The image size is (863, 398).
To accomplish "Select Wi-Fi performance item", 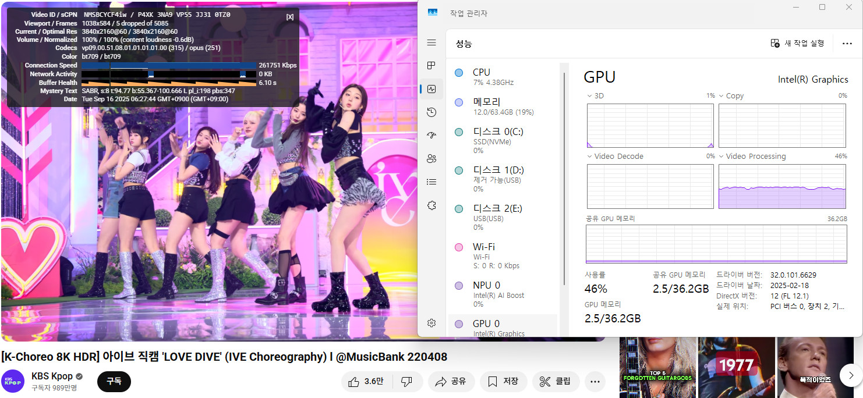I will coord(503,256).
